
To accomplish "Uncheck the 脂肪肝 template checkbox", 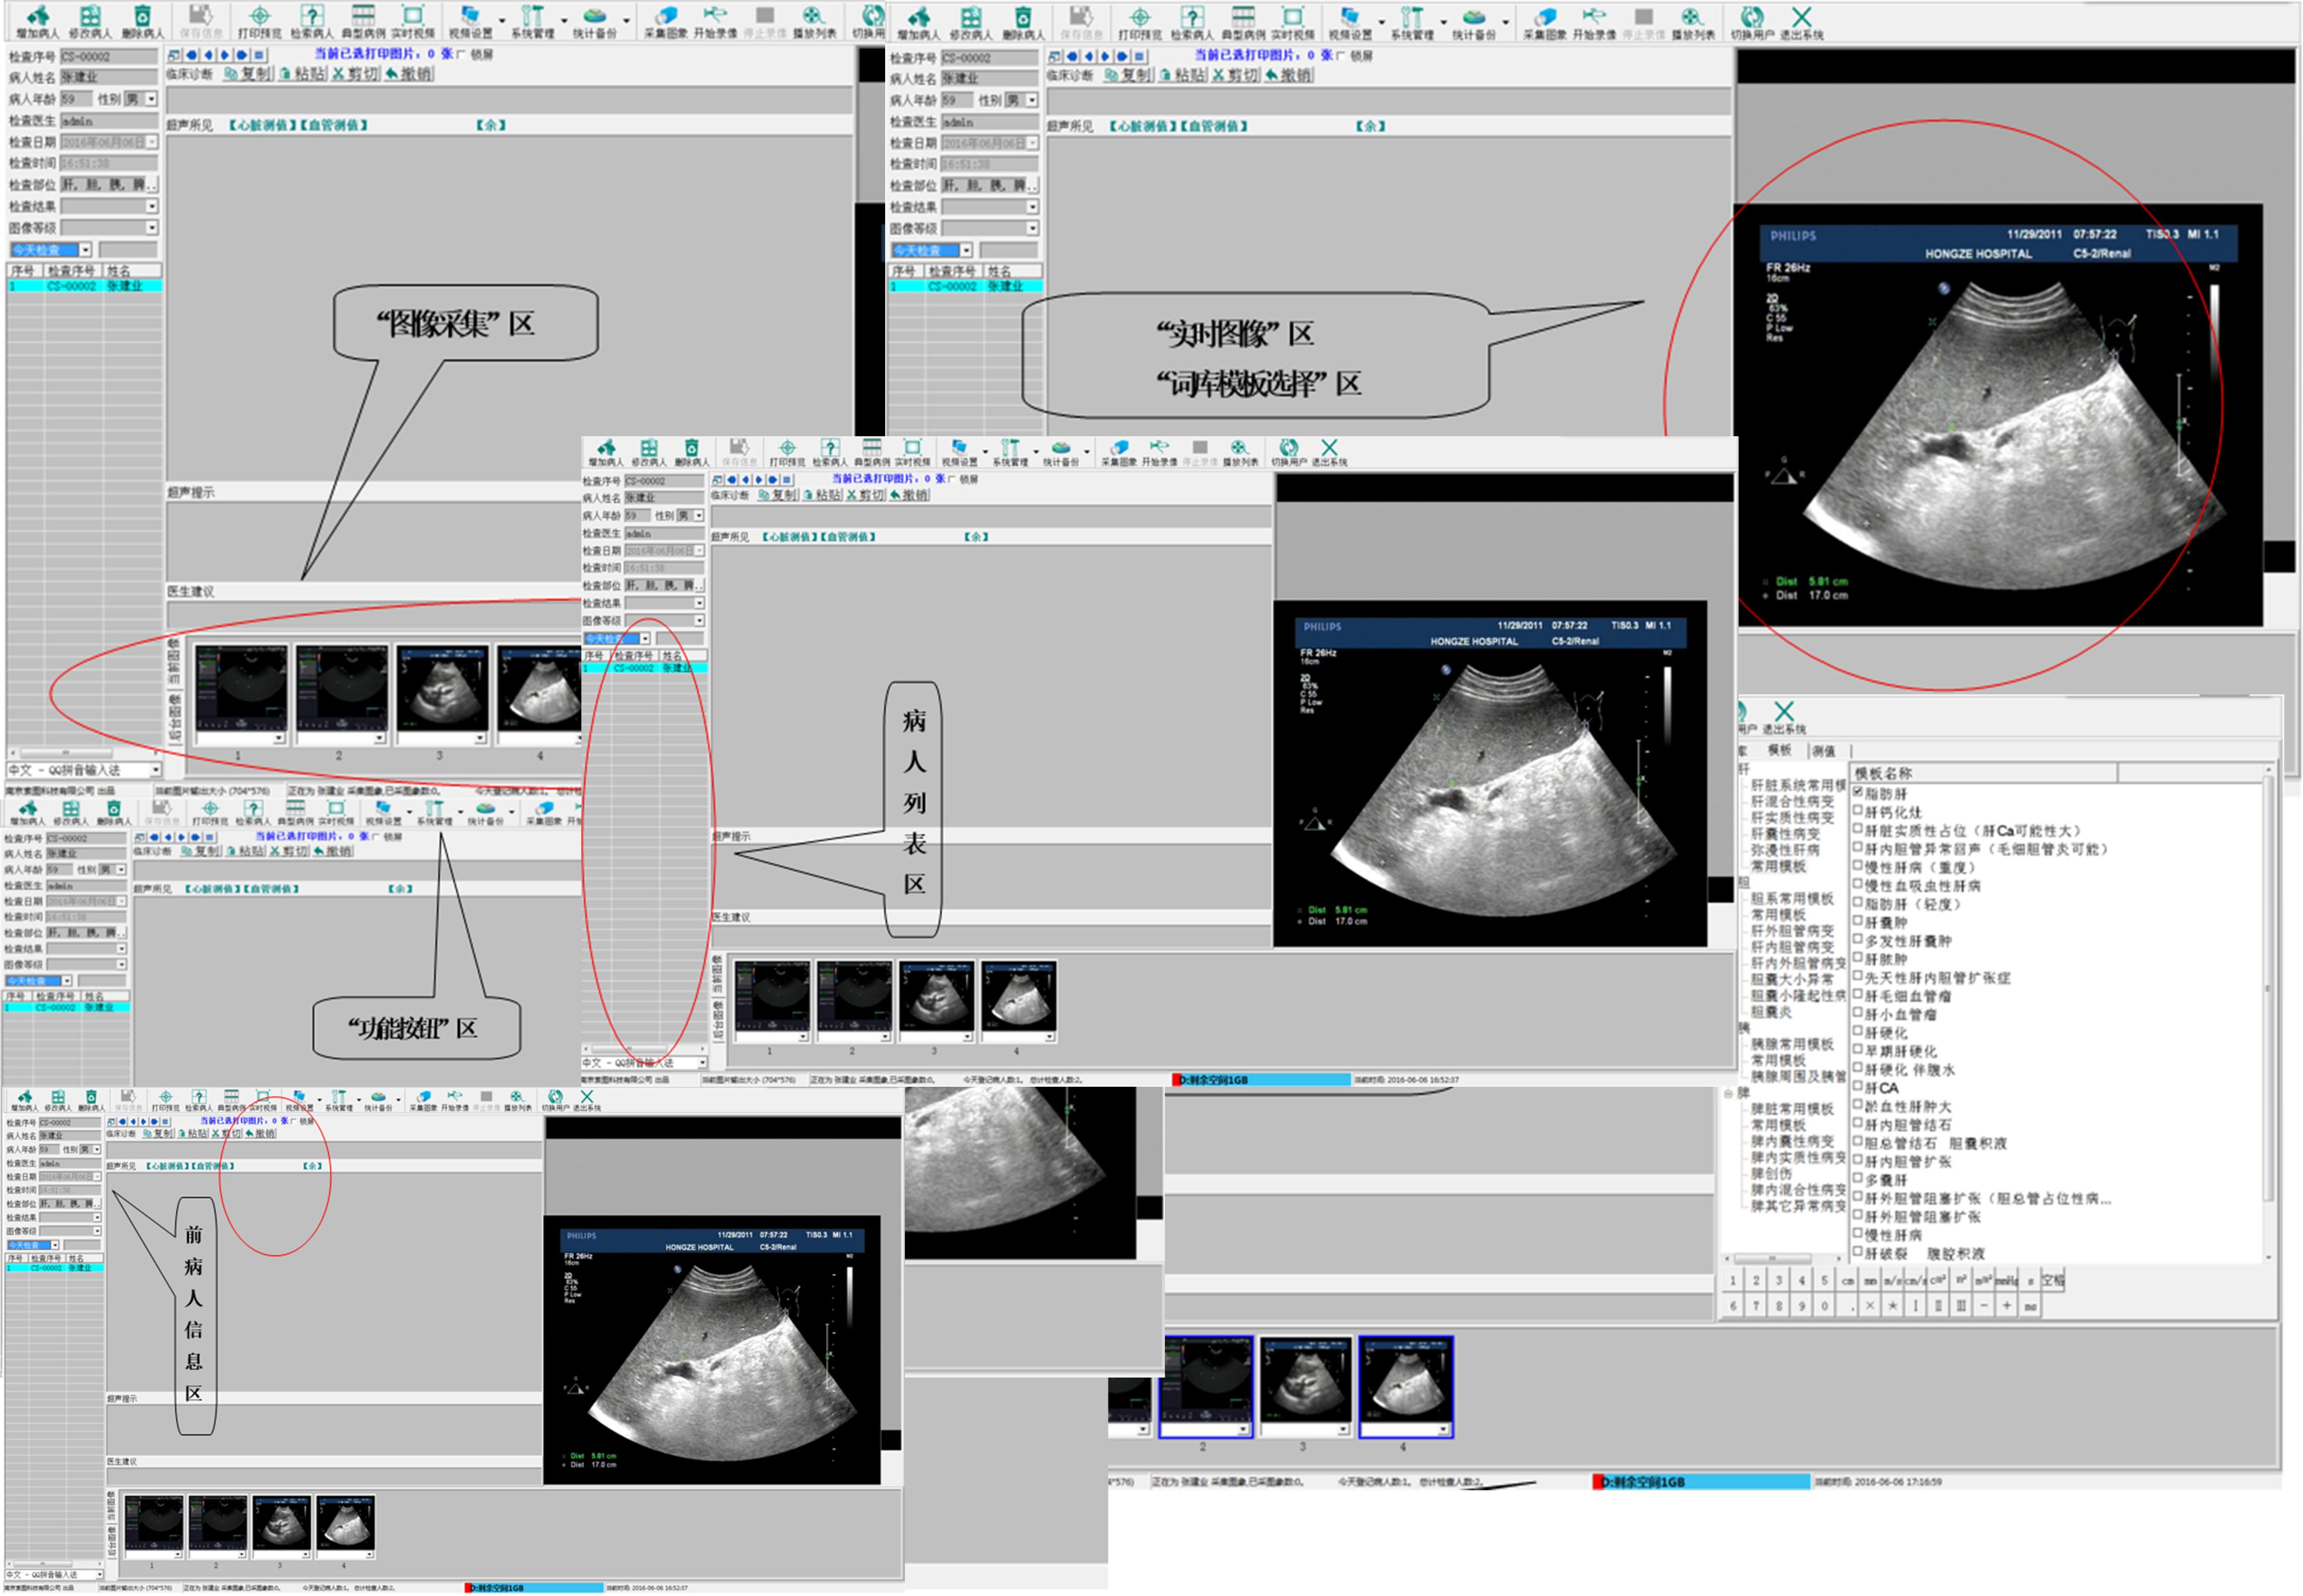I will click(1858, 792).
